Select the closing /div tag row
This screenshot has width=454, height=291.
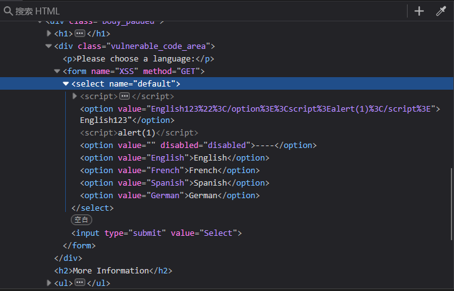click(x=68, y=258)
